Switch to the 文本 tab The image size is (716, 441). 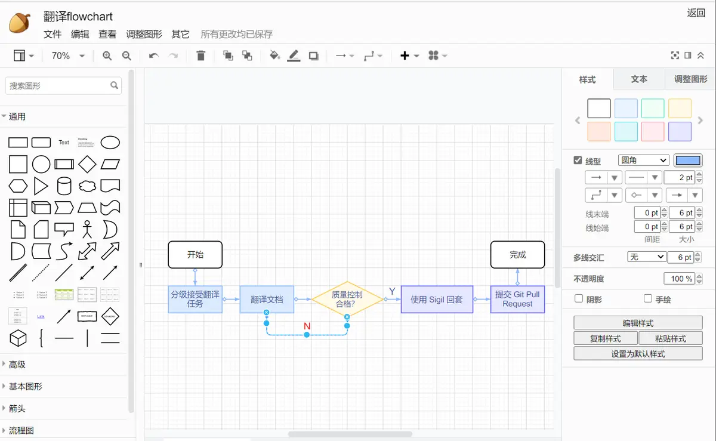(639, 79)
